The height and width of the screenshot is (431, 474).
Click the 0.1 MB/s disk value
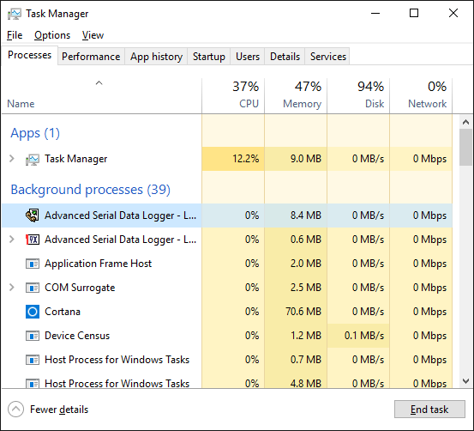364,336
